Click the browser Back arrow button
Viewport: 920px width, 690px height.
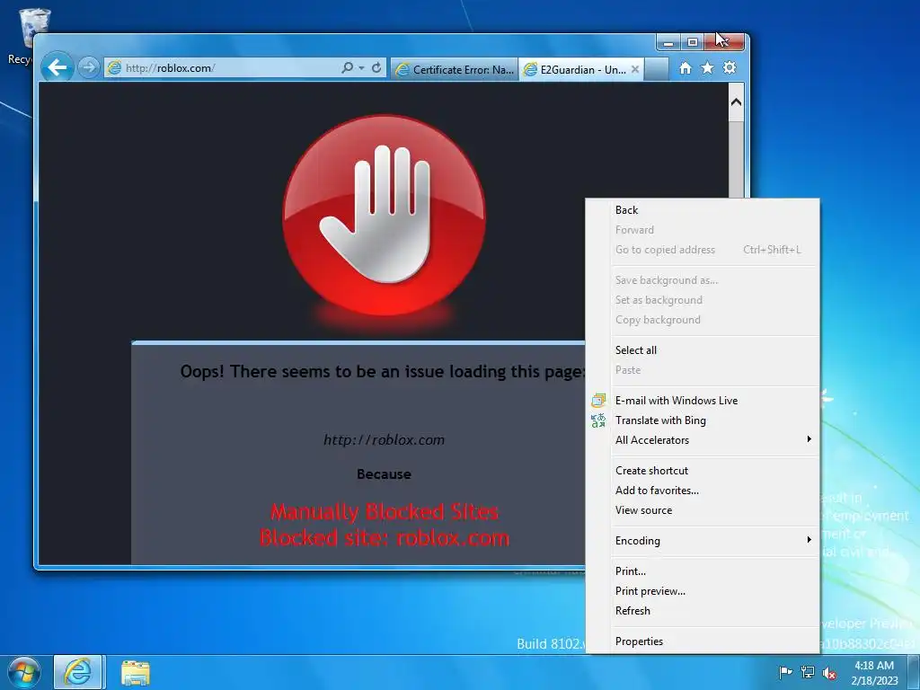[57, 68]
